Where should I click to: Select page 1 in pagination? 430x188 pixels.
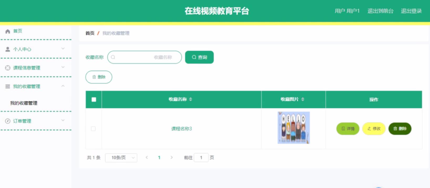click(159, 157)
